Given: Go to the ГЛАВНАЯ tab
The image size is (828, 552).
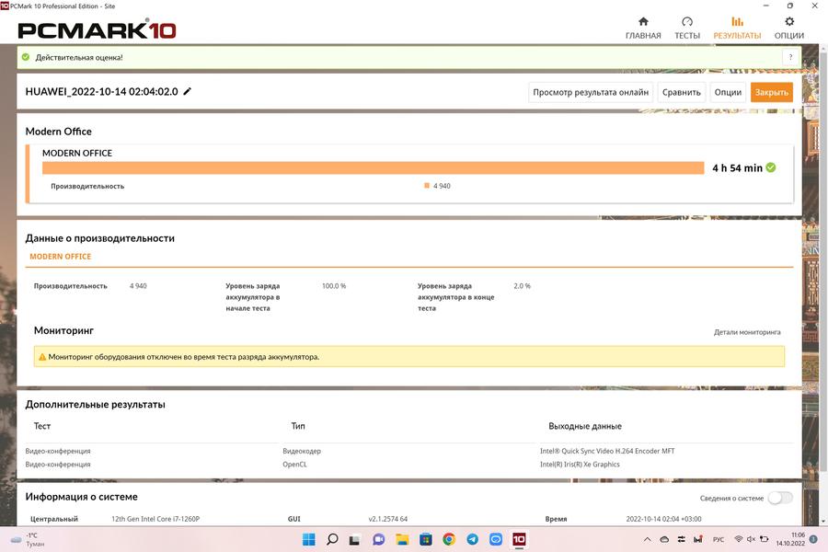Looking at the screenshot, I should coord(643,28).
